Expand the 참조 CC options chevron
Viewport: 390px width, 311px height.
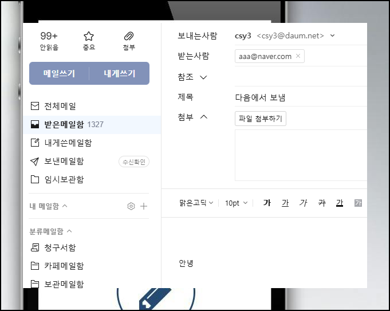click(203, 77)
